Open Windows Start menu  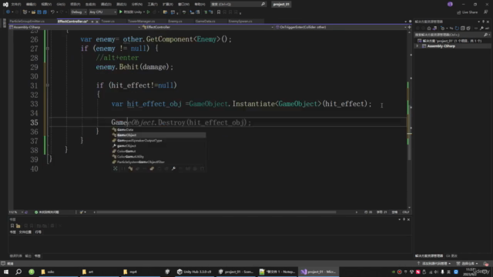(6, 272)
